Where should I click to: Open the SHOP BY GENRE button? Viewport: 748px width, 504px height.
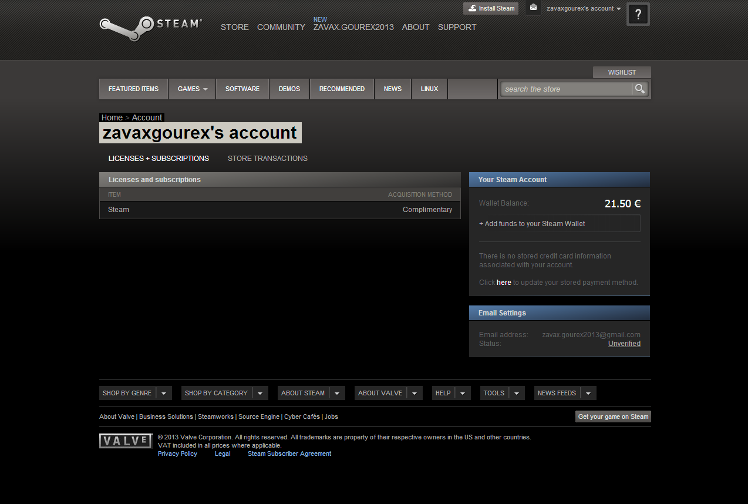tap(127, 393)
